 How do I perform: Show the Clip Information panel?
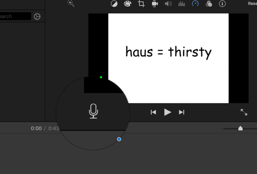(x=222, y=4)
